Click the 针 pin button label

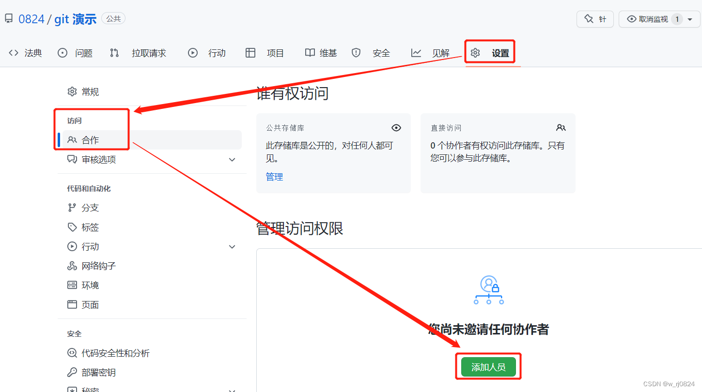tap(602, 19)
